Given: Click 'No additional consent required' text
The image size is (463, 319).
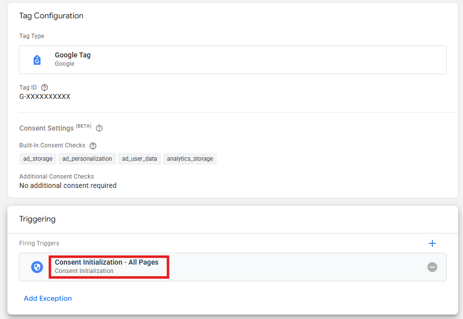Looking at the screenshot, I should pos(68,185).
